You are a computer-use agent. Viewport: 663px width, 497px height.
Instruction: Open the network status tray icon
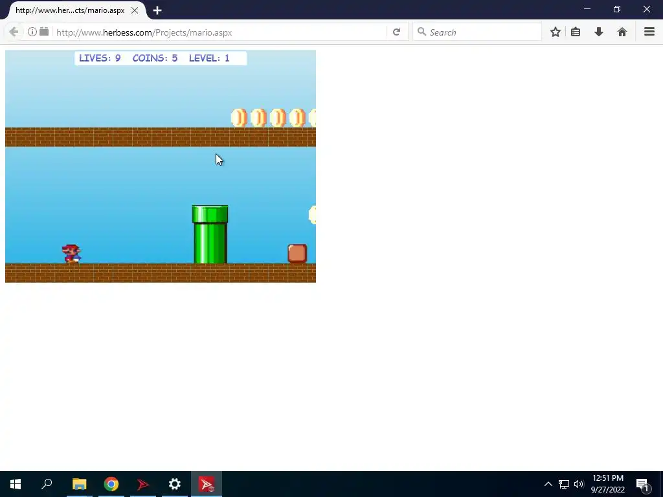564,484
